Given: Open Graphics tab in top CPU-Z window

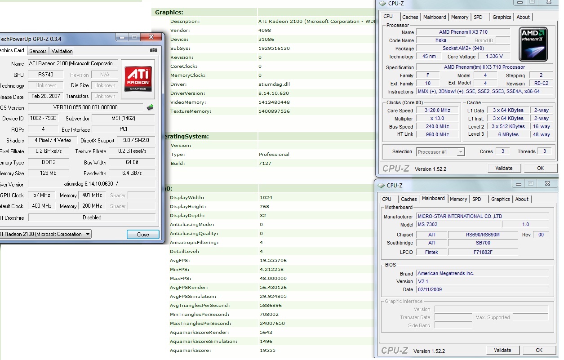Looking at the screenshot, I should [502, 17].
